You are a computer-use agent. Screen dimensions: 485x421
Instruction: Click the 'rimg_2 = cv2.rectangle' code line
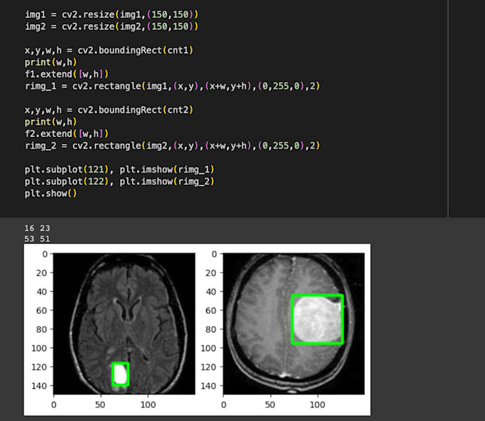coord(173,146)
